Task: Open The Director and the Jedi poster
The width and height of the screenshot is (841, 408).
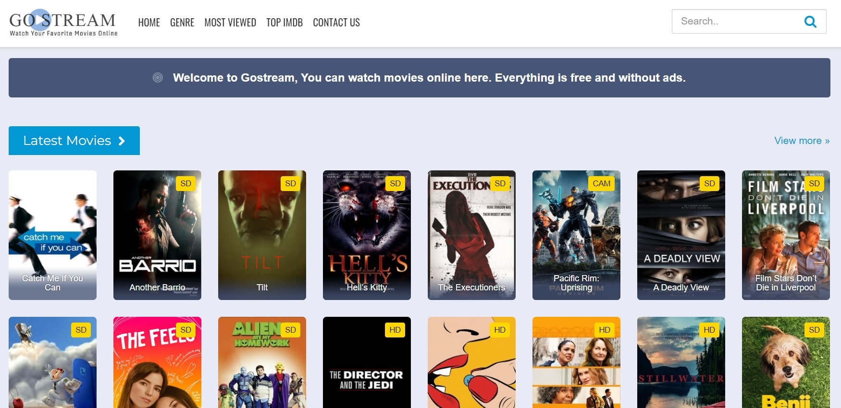Action: tap(367, 362)
